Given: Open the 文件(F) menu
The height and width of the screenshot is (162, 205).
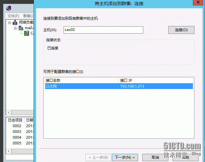Looking at the screenshot, I should pyautogui.click(x=13, y=16).
